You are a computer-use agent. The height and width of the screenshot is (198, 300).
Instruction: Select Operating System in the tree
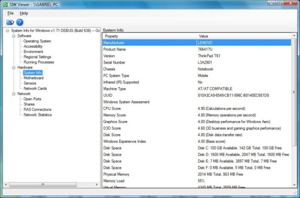[37, 41]
